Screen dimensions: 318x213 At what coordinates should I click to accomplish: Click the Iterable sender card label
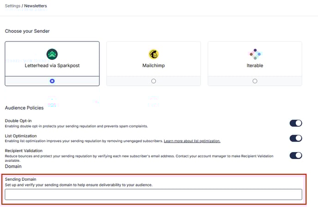pos(255,65)
